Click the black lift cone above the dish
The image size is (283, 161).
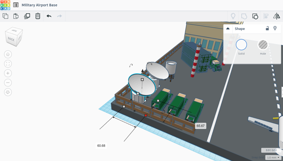click(x=143, y=71)
